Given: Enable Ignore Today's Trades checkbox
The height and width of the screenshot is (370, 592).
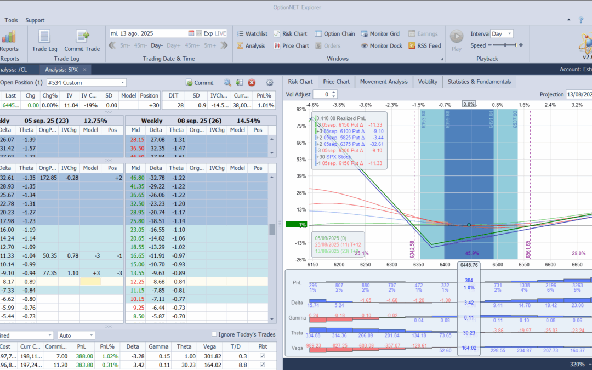Looking at the screenshot, I should [214, 334].
